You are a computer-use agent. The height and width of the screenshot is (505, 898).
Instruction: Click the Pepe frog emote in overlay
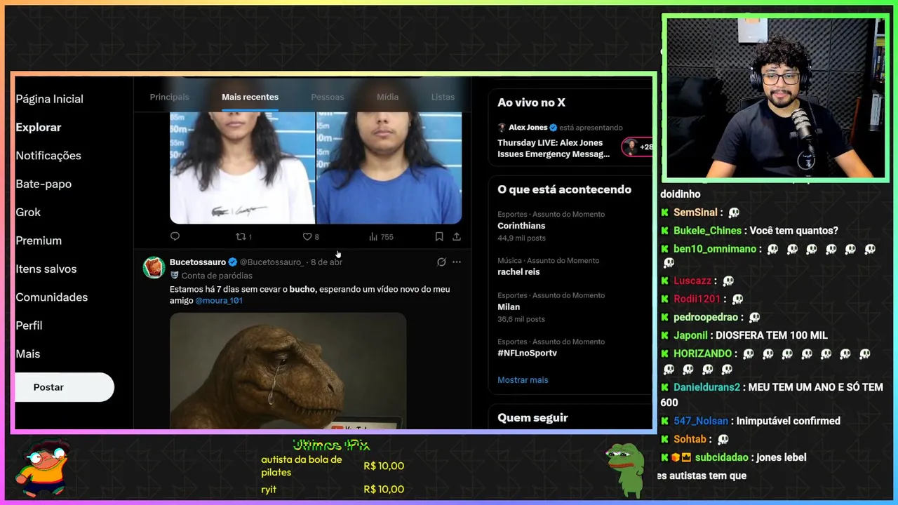click(x=624, y=470)
